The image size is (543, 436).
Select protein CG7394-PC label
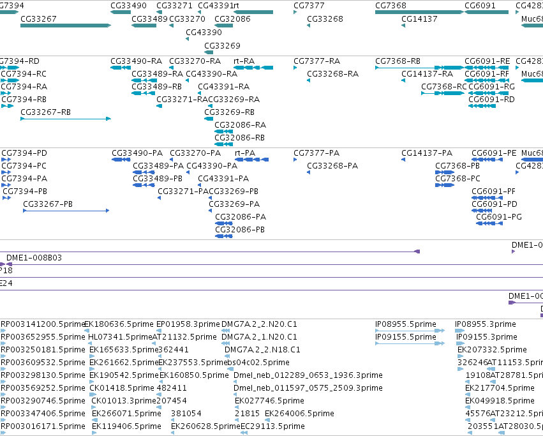coord(24,166)
